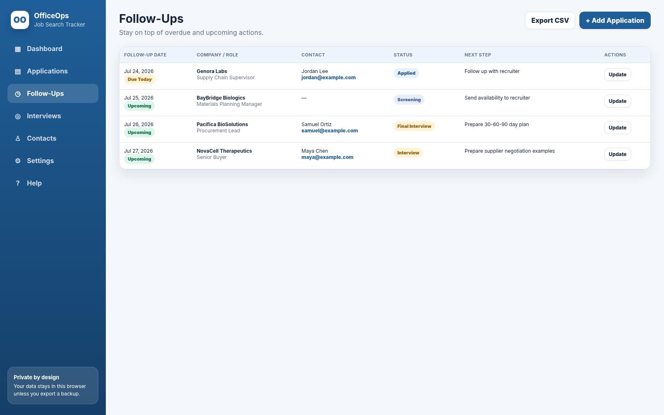Export follow-ups with Export CSV
Viewport: 664px width, 415px height.
pos(550,20)
